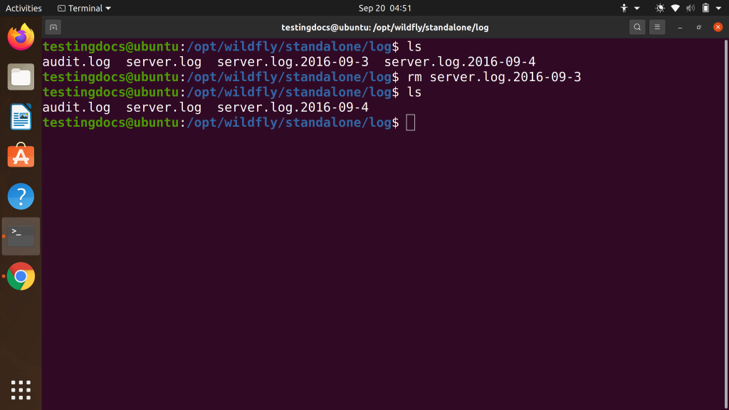This screenshot has height=410, width=729.
Task: Open the Help app from the dock
Action: pyautogui.click(x=21, y=196)
